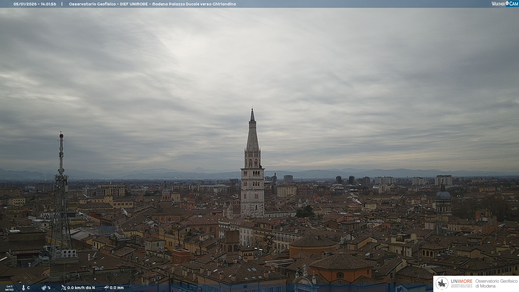519x292 pixels.
Task: Click the UNIMORE university crest emblem
Action: (x=442, y=284)
